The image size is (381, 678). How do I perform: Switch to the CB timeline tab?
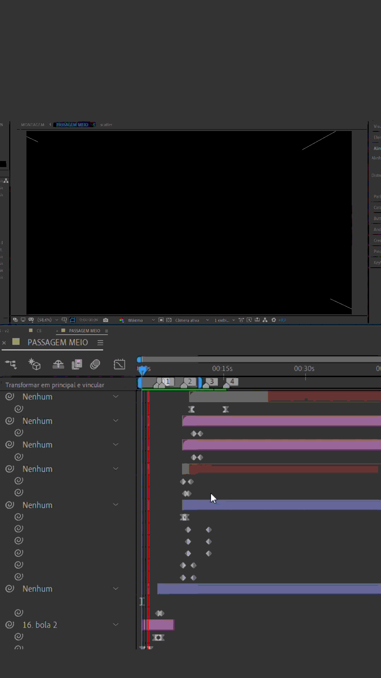[39, 331]
